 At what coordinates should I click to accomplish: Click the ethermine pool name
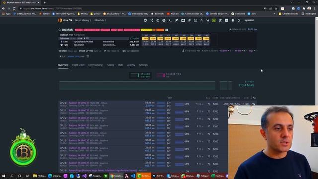pos(109,42)
